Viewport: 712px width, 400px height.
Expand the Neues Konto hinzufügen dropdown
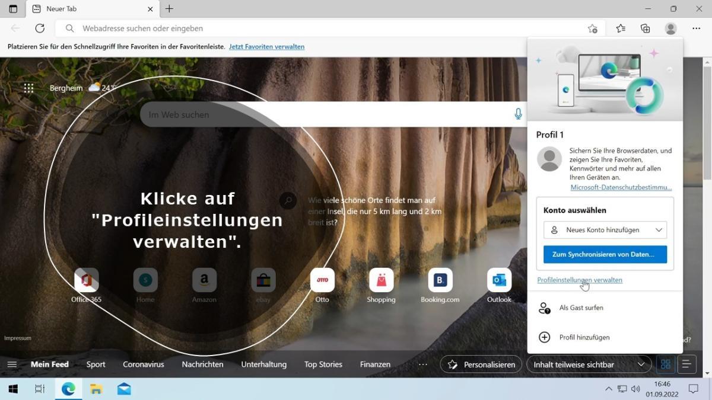coord(605,230)
